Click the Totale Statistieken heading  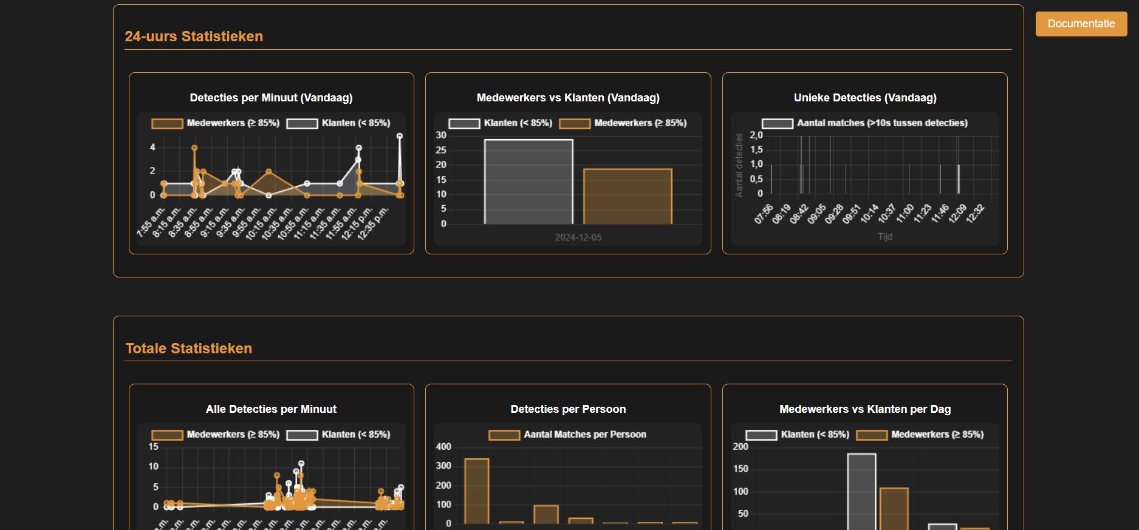coord(188,348)
